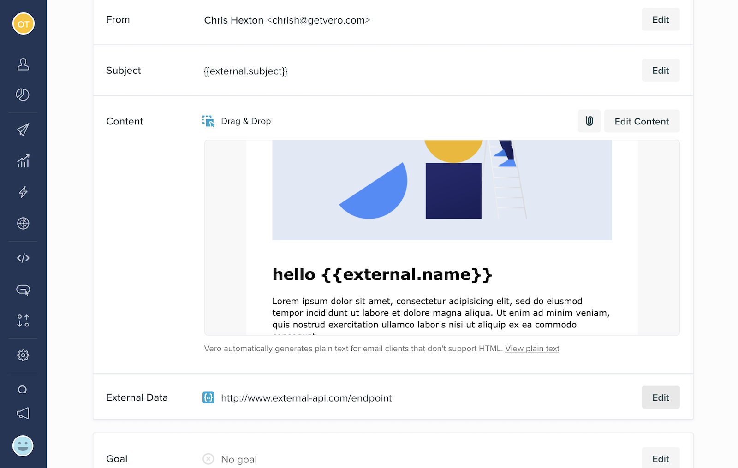Open campaigns via the paper plane icon
The image size is (738, 468).
[23, 130]
